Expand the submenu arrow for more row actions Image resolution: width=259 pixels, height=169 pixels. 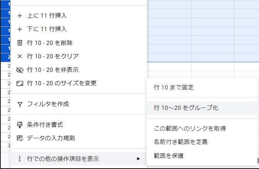138,159
